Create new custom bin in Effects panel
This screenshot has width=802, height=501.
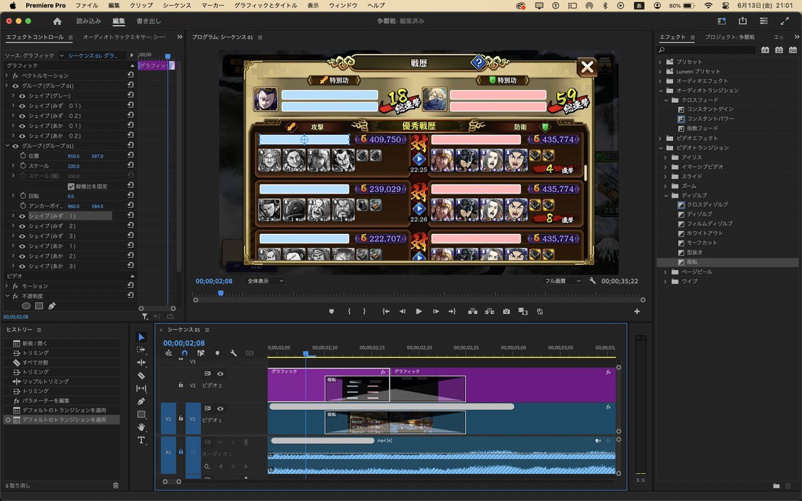click(776, 486)
